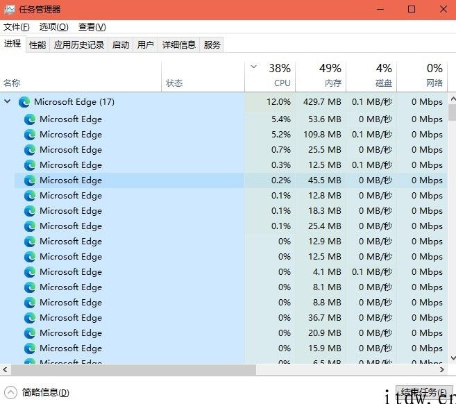
Task: Click the 结束任务(E) button
Action: (x=423, y=393)
